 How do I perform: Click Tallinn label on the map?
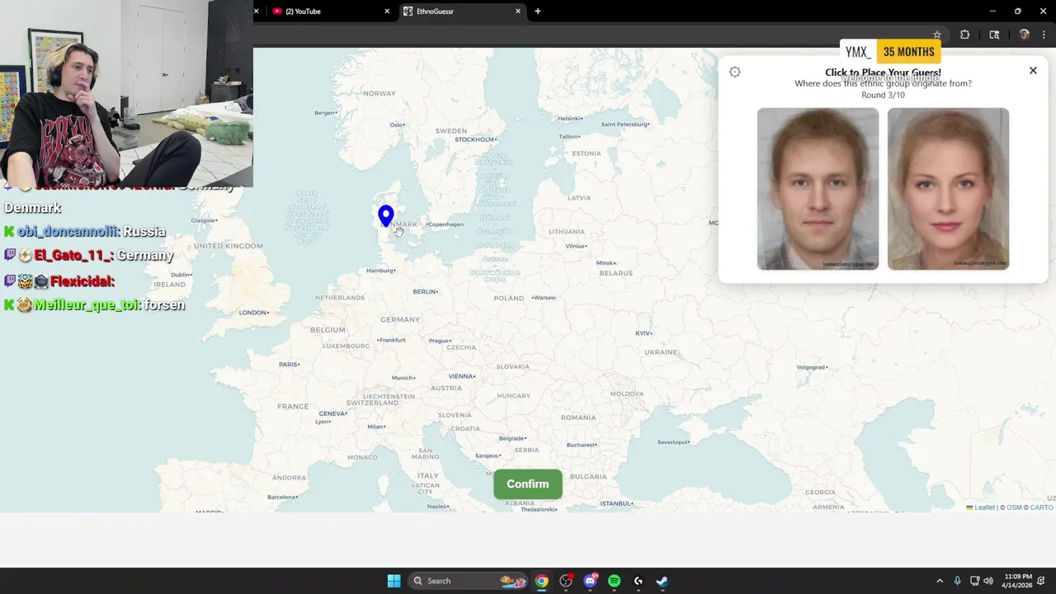pos(570,137)
